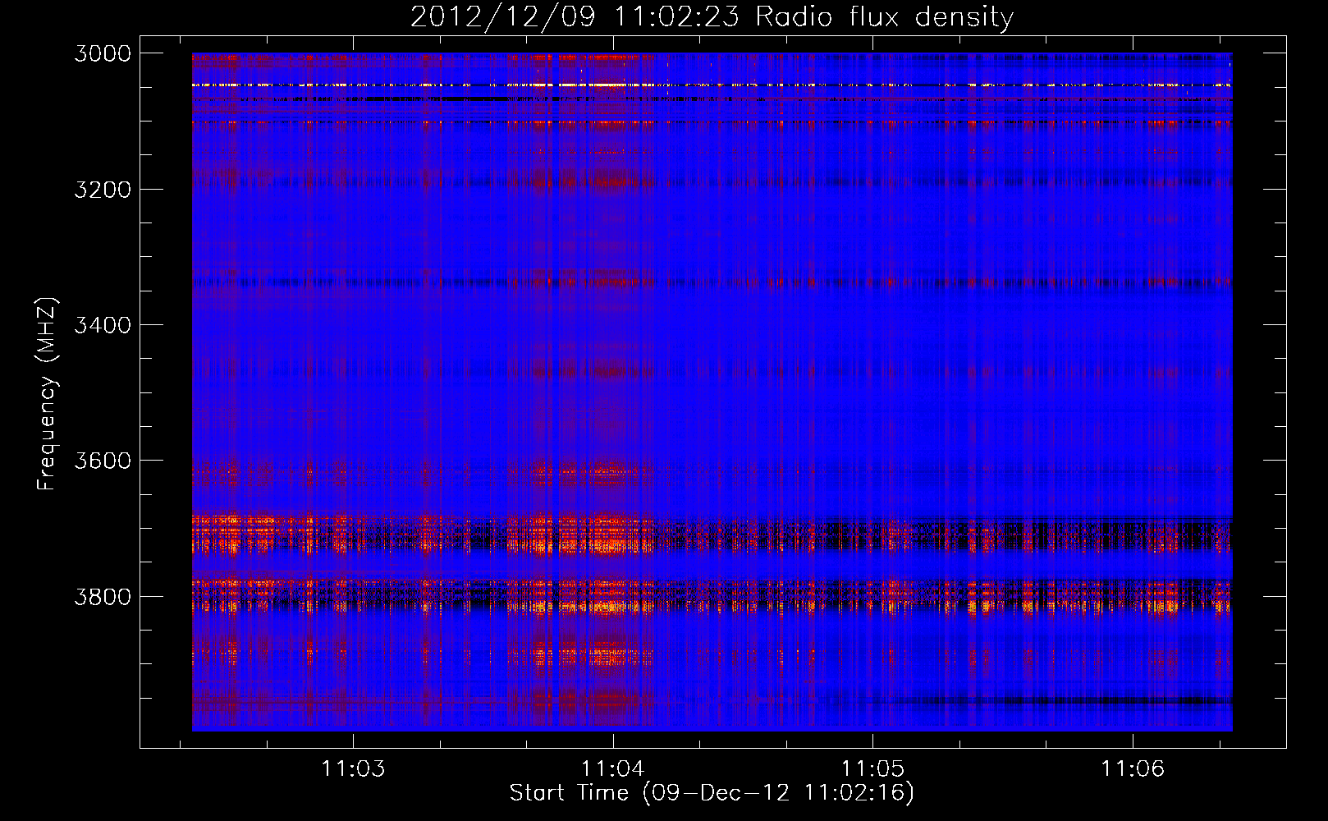Screen dimensions: 1328x821
Task: Click the 3400 frequency tick label
Action: 103,325
